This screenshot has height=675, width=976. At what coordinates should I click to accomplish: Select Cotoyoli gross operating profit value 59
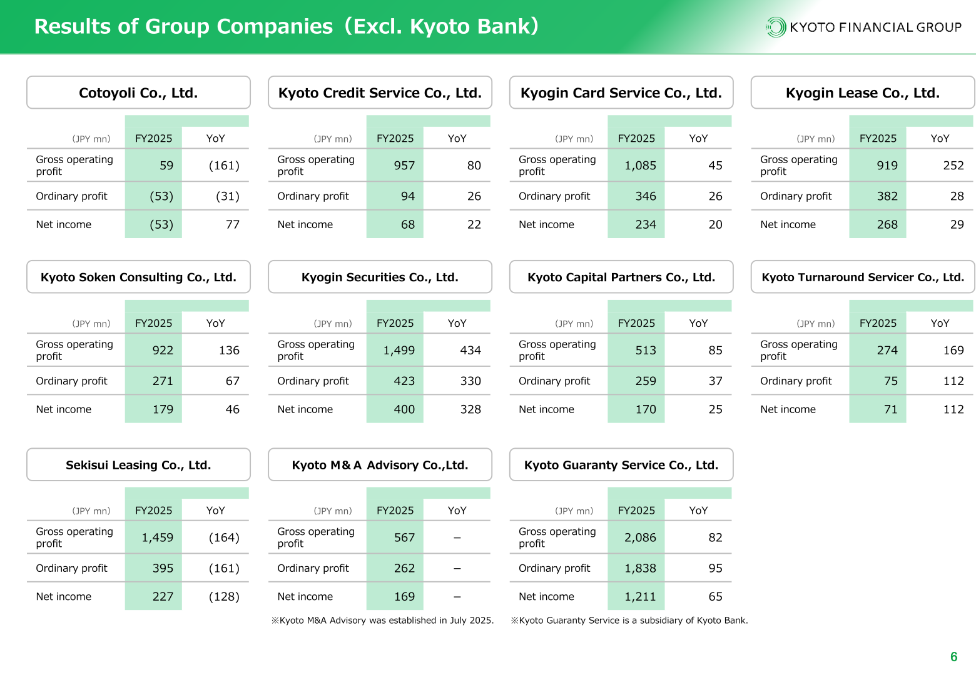(x=166, y=166)
